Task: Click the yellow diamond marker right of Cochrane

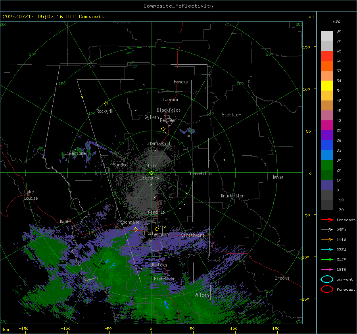Action: pyautogui.click(x=136, y=229)
